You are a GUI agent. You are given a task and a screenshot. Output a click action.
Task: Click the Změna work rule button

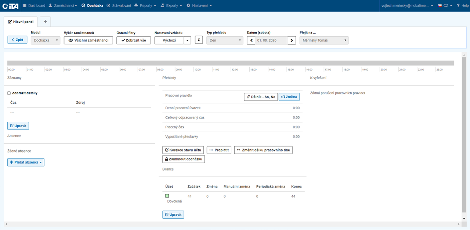pos(289,97)
